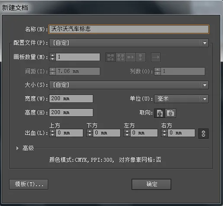
Task: Increase artboard count with up stepper
Action: point(52,55)
